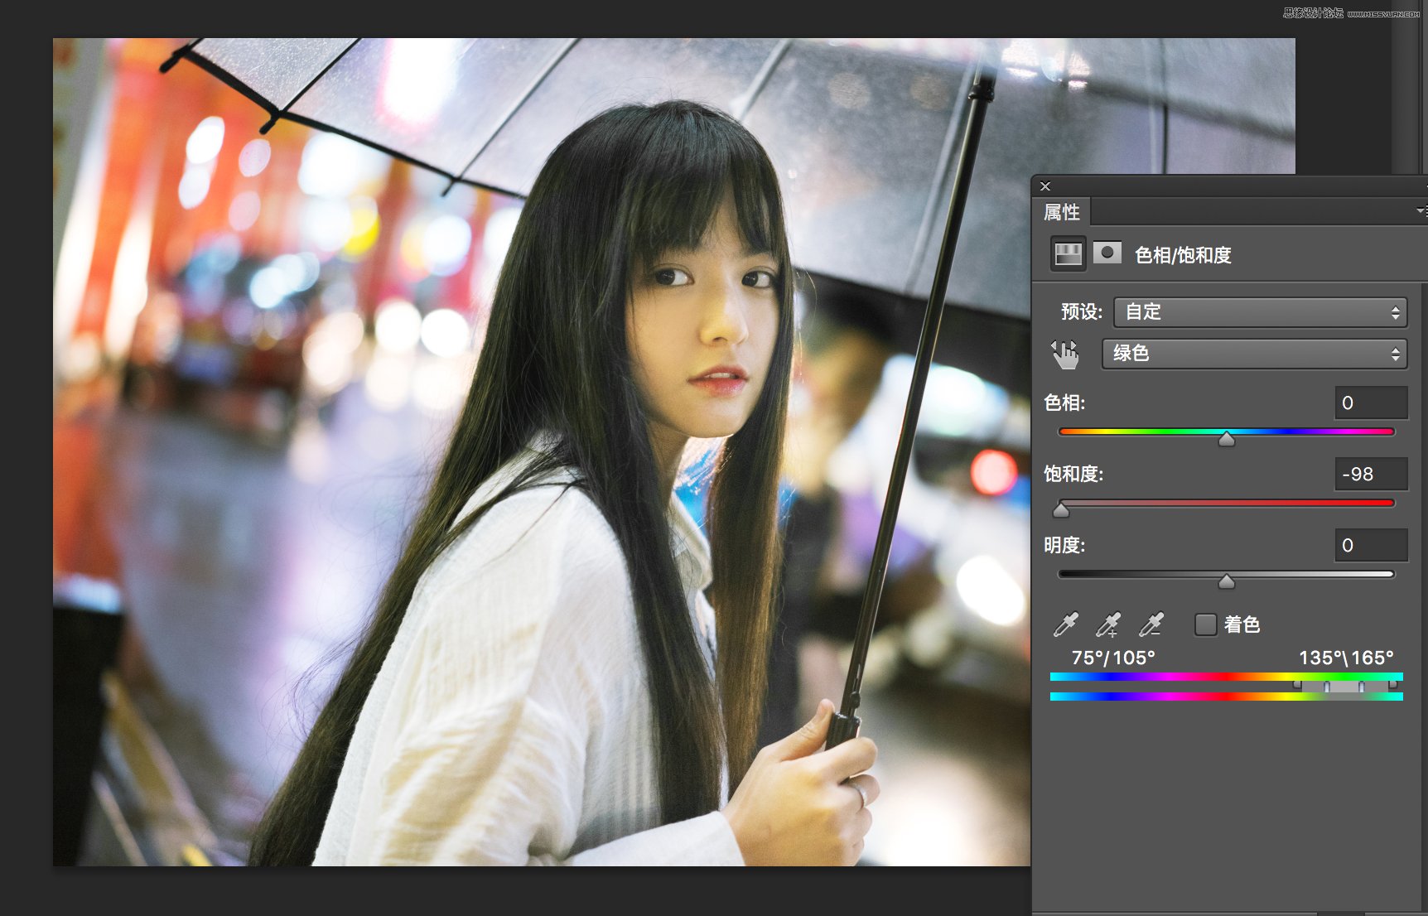Image resolution: width=1428 pixels, height=916 pixels.
Task: Open the Properties panel flyout menu
Action: click(x=1421, y=212)
